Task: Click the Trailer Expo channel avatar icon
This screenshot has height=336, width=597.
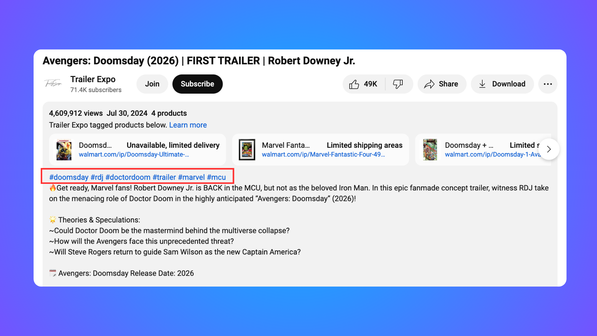Action: [x=53, y=84]
